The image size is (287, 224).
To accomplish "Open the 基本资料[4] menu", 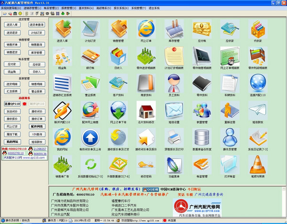I will (86, 8).
